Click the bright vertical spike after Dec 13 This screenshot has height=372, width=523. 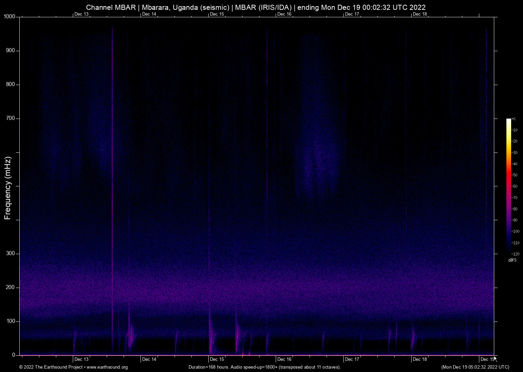113,169
